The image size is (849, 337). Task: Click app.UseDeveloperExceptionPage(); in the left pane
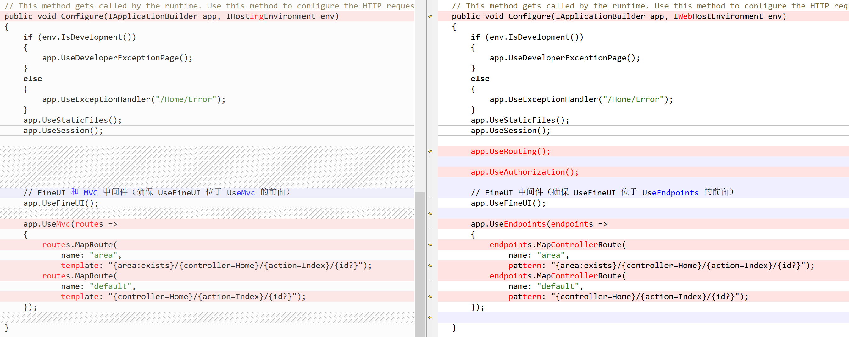point(117,58)
